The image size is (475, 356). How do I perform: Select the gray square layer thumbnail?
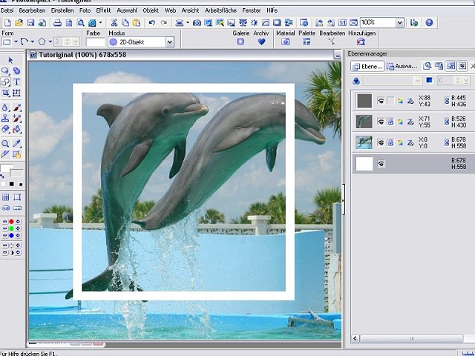[364, 101]
